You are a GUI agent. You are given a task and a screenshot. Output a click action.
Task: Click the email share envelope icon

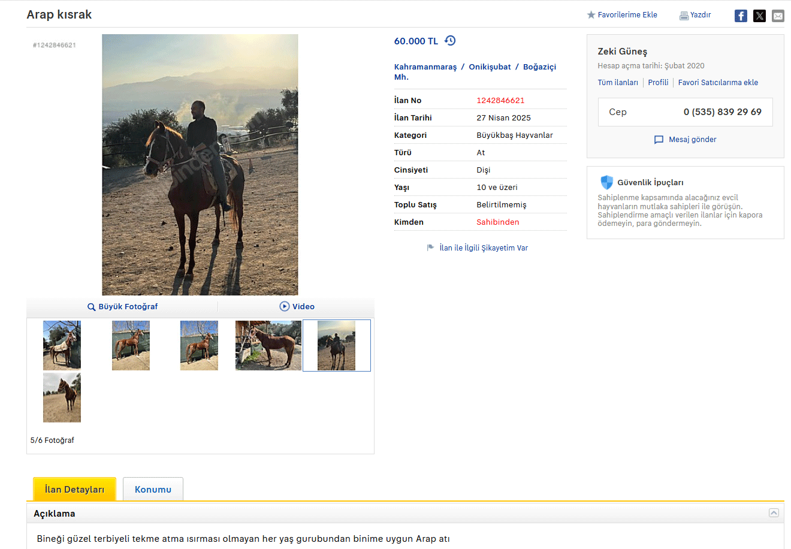(778, 16)
